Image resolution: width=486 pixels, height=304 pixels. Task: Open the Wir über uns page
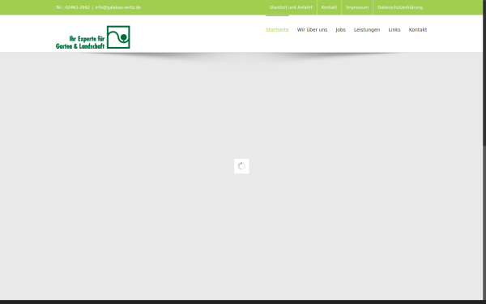[312, 30]
